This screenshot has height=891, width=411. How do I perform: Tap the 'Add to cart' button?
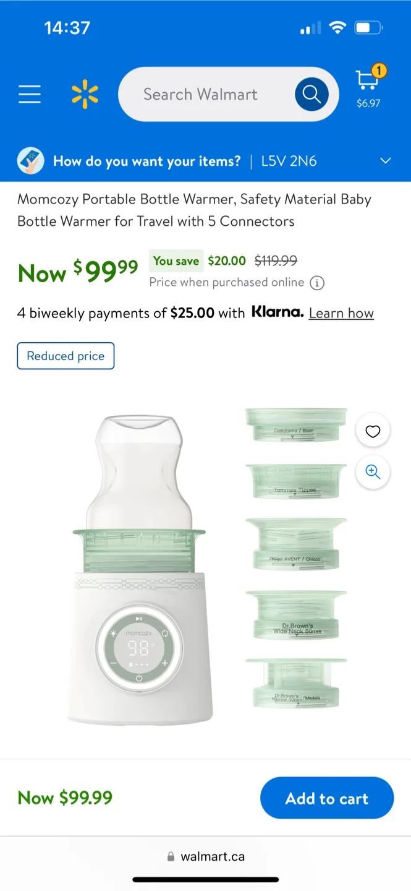pyautogui.click(x=327, y=798)
